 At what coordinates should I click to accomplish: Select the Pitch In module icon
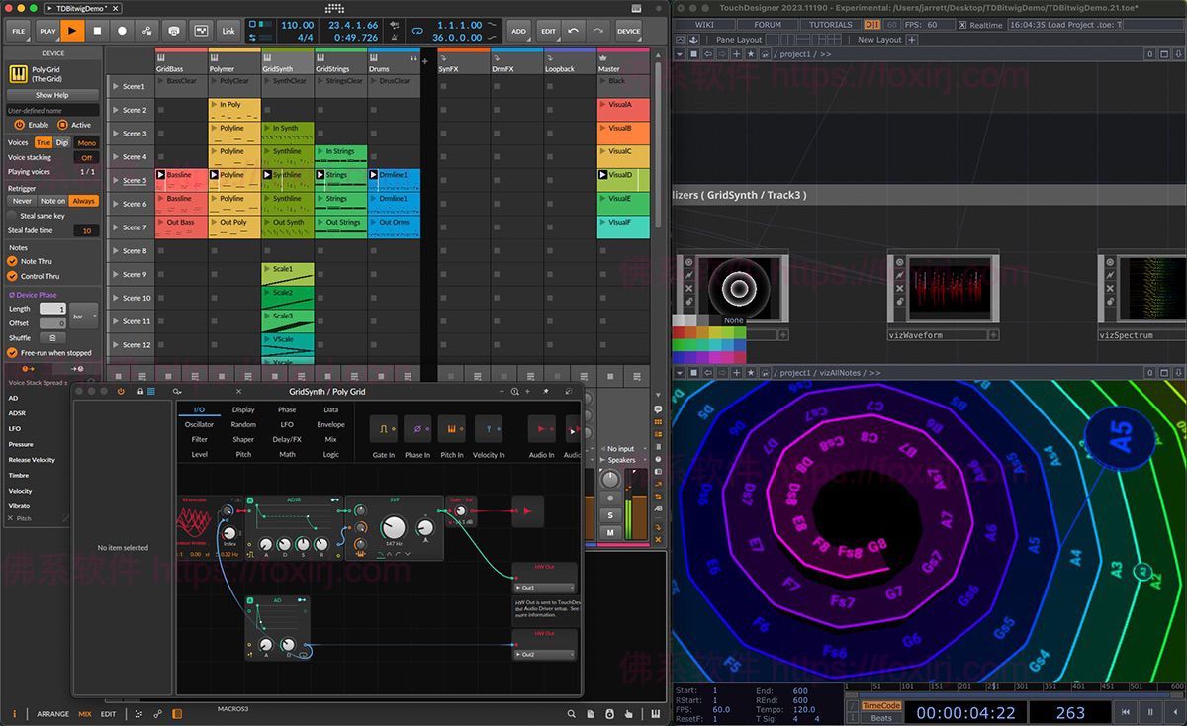click(x=450, y=427)
